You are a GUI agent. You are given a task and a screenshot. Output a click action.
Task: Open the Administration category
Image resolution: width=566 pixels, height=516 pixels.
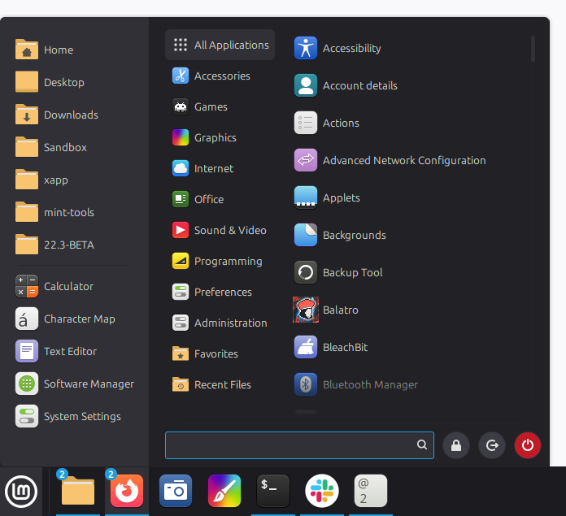(230, 323)
